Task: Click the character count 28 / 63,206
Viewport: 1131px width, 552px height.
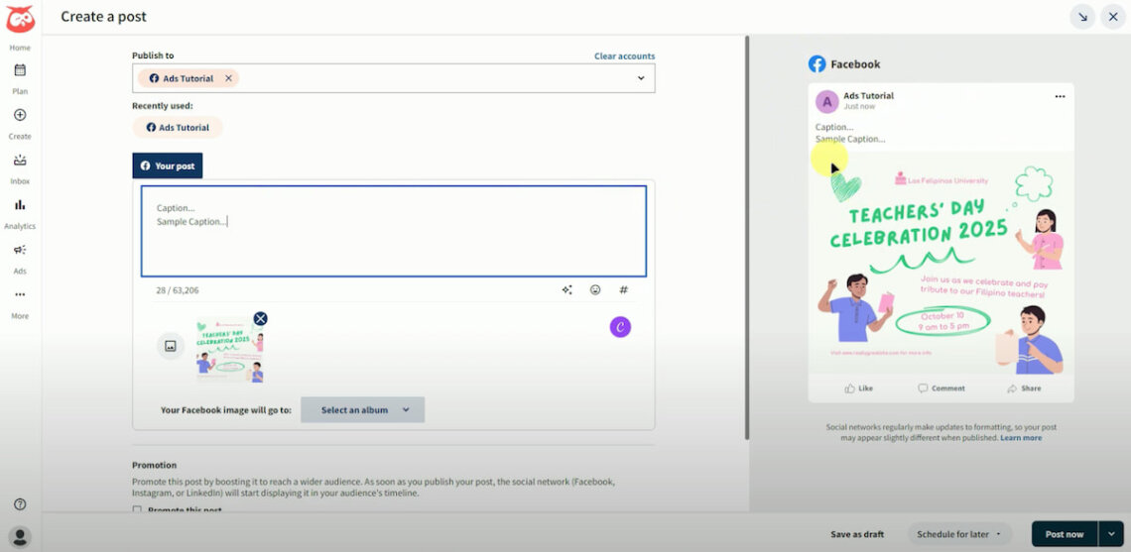Action: (x=178, y=290)
